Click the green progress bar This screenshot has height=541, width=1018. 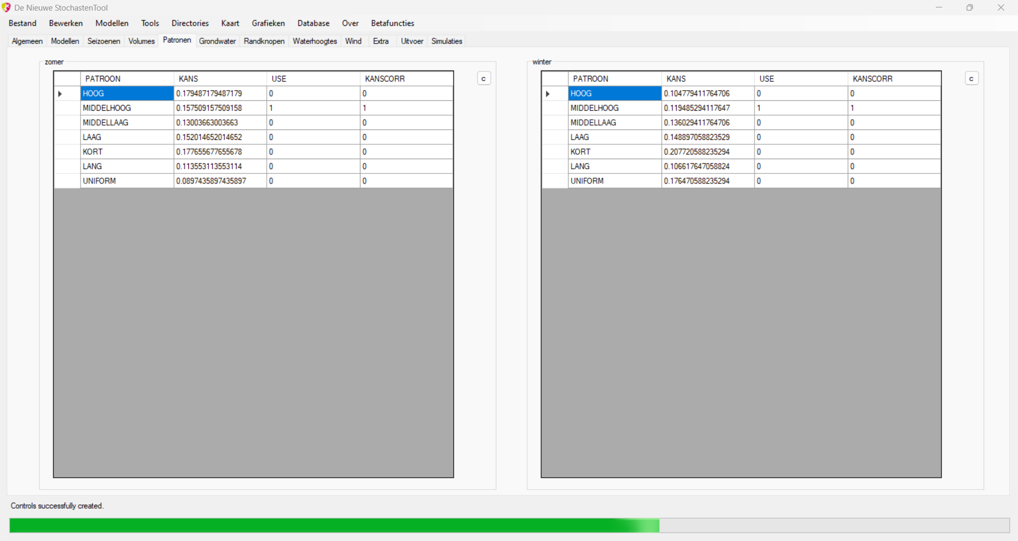coord(510,525)
